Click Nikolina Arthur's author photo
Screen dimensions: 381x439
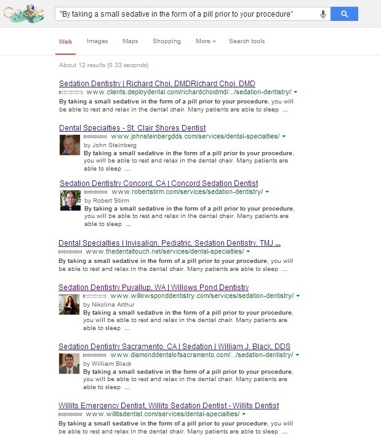69,304
